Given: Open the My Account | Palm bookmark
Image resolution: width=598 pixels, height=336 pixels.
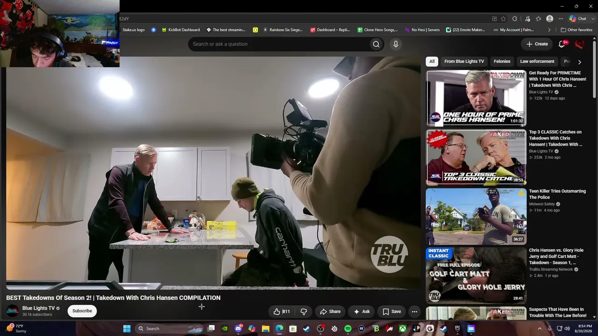Looking at the screenshot, I should 513,30.
